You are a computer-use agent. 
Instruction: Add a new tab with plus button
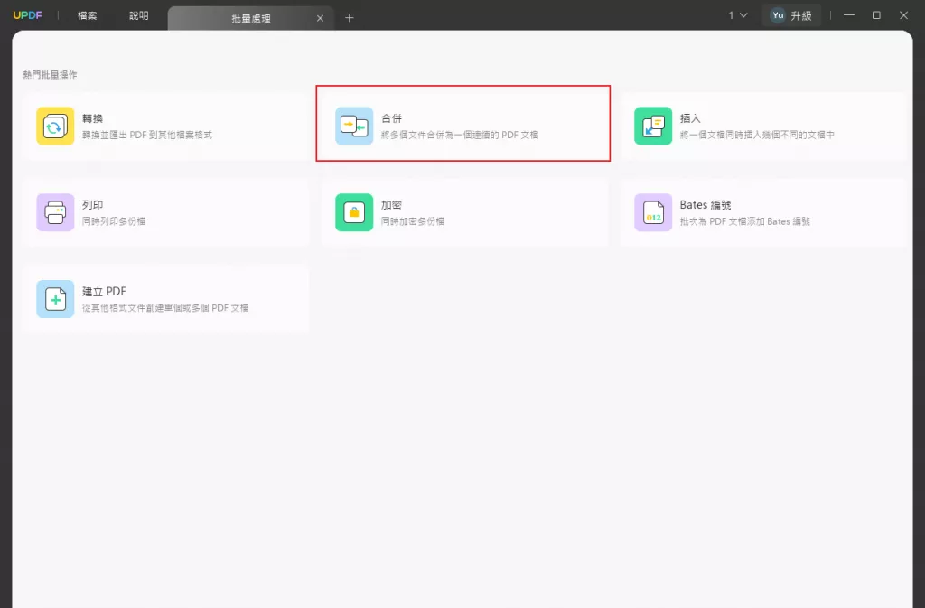pos(350,18)
